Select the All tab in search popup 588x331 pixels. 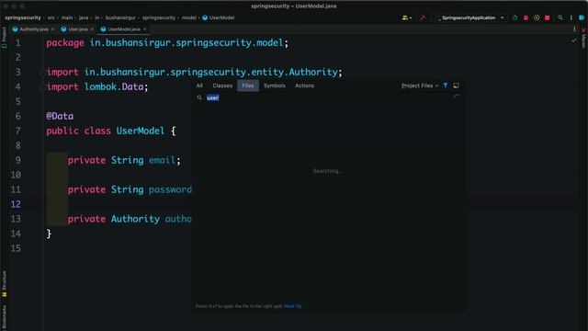199,86
